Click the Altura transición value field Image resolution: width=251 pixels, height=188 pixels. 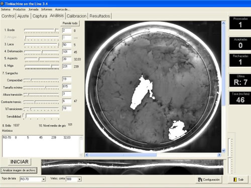point(67,94)
